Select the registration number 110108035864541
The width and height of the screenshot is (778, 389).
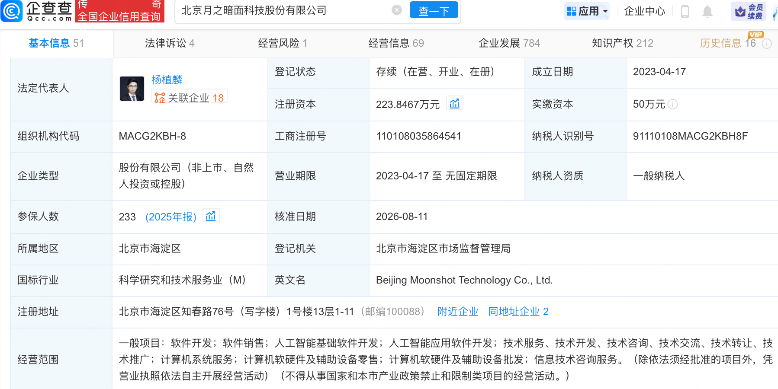pos(419,136)
